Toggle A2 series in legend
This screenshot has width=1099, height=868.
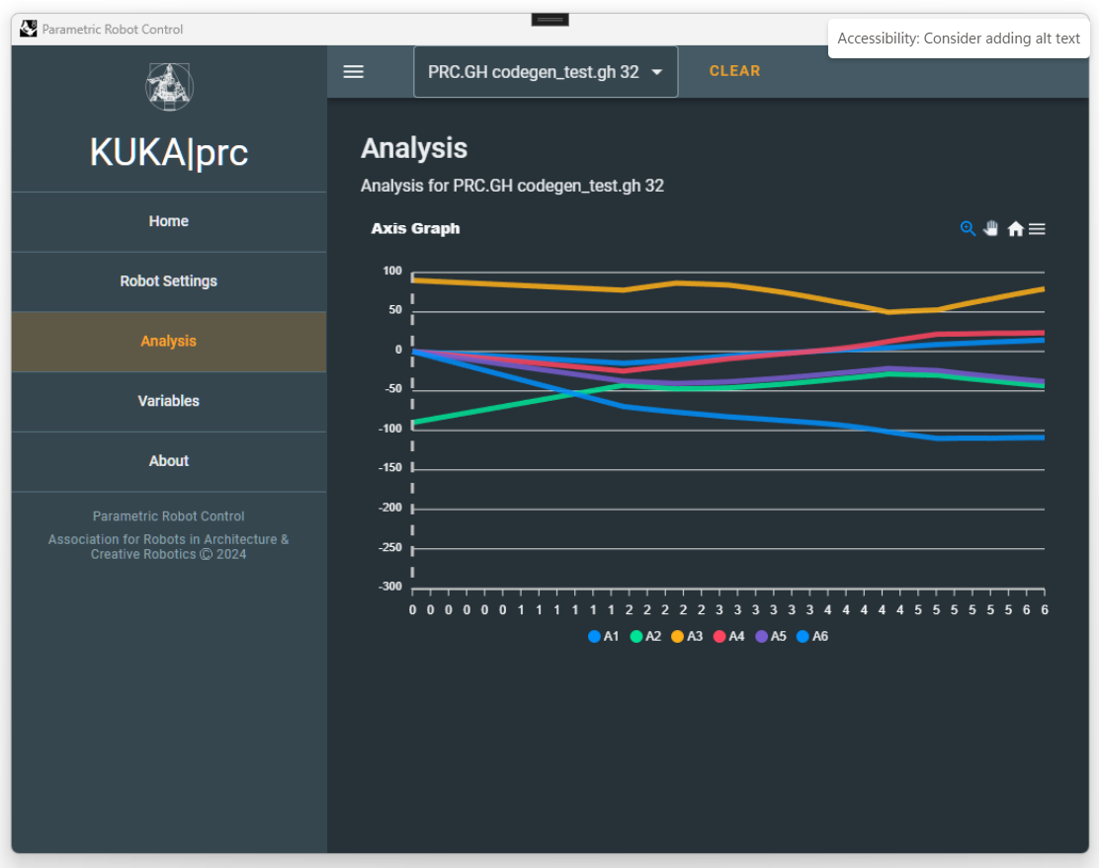coord(645,636)
